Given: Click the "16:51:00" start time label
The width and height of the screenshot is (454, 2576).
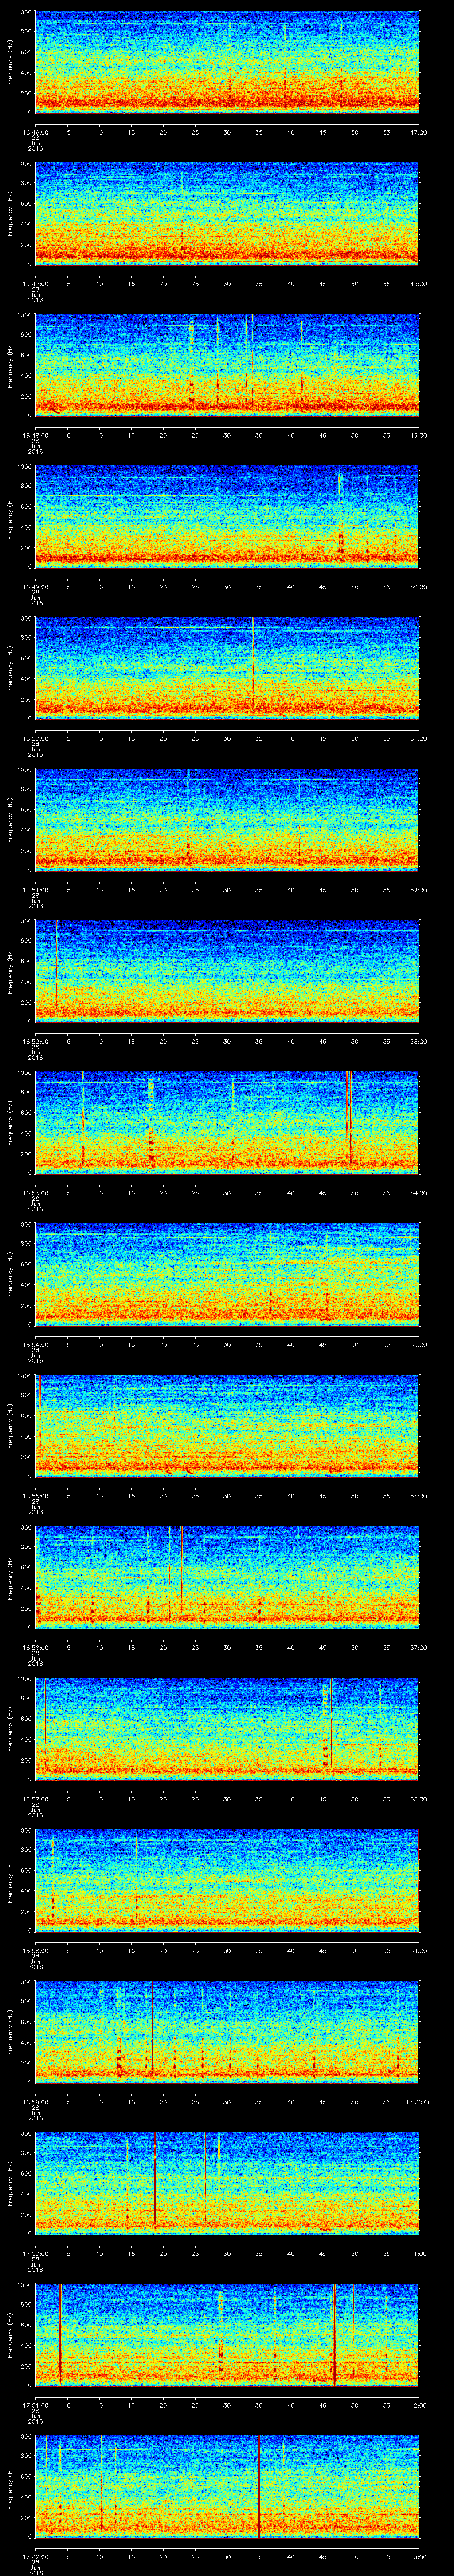Looking at the screenshot, I should [35, 890].
